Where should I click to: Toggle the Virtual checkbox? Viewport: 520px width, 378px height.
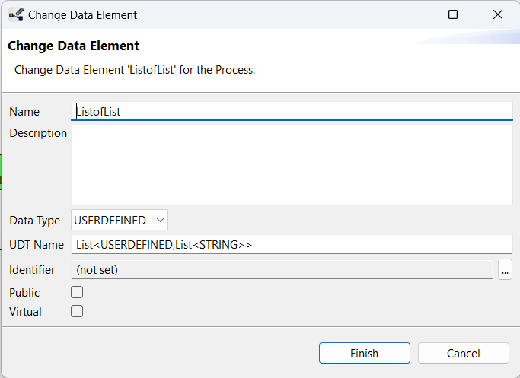pos(77,311)
